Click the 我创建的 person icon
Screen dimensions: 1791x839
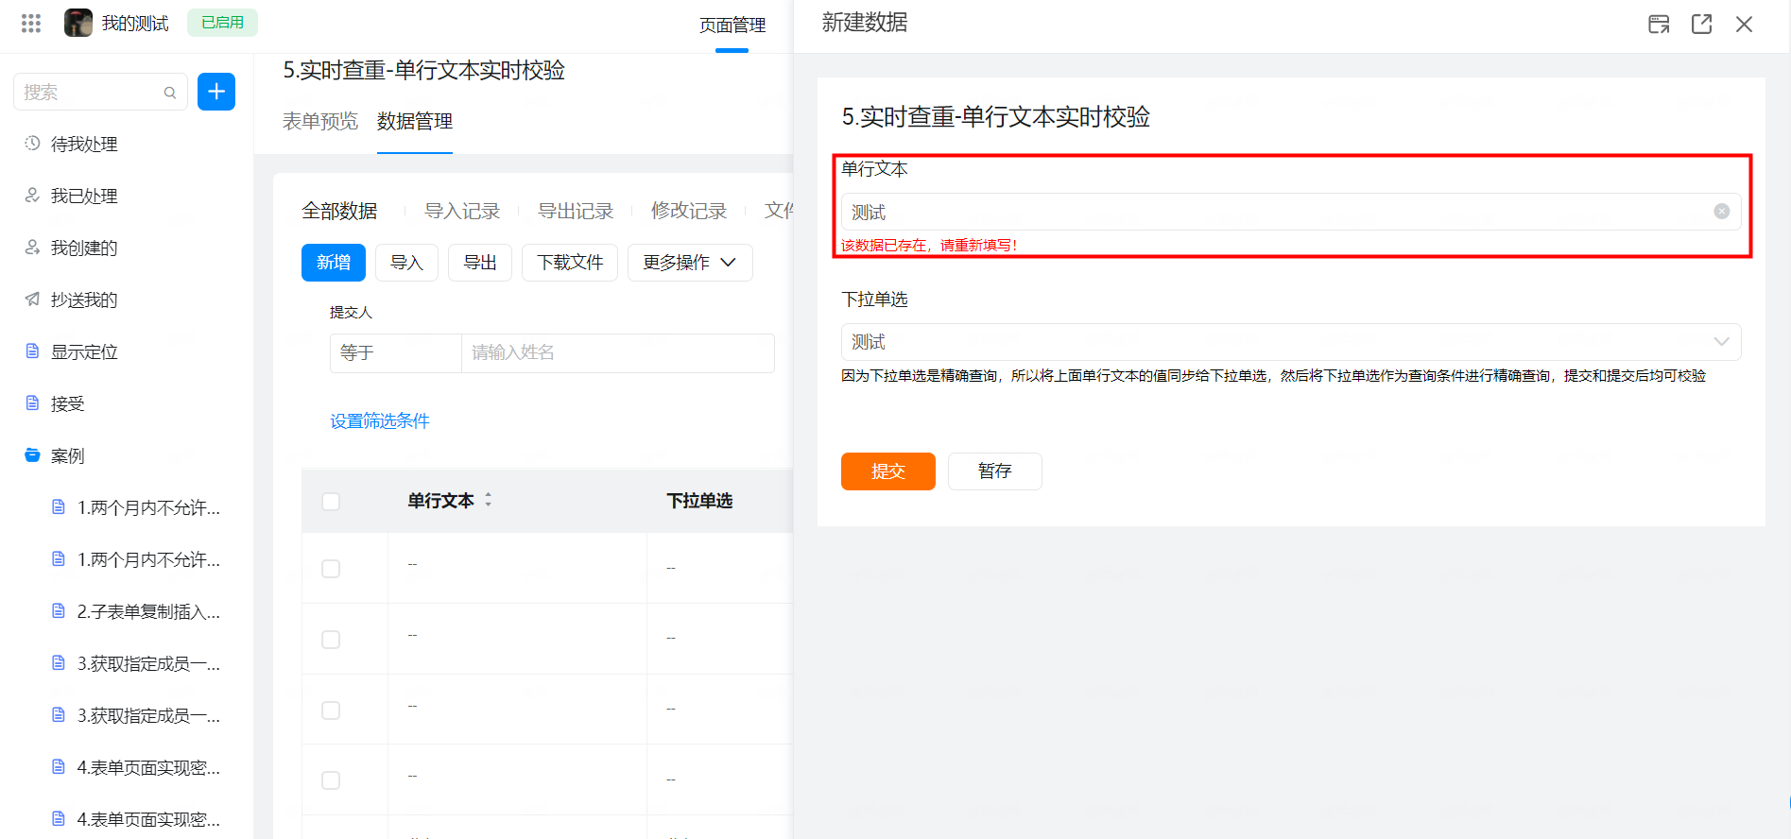tap(32, 247)
